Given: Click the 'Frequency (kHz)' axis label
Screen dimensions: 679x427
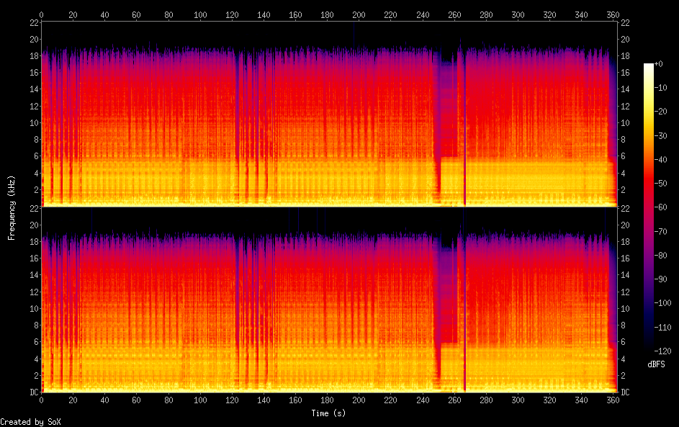Looking at the screenshot, I should pyautogui.click(x=12, y=207).
